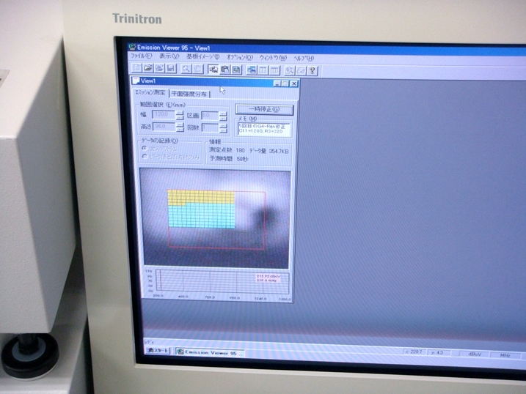Image resolution: width=526 pixels, height=394 pixels.
Task: Click the 区画 division spinner arrows
Action: pos(222,116)
